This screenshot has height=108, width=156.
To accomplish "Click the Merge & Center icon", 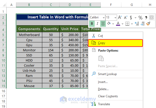I will (x=152, y=17).
